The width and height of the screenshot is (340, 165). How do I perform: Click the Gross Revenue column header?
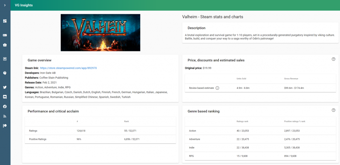click(291, 79)
